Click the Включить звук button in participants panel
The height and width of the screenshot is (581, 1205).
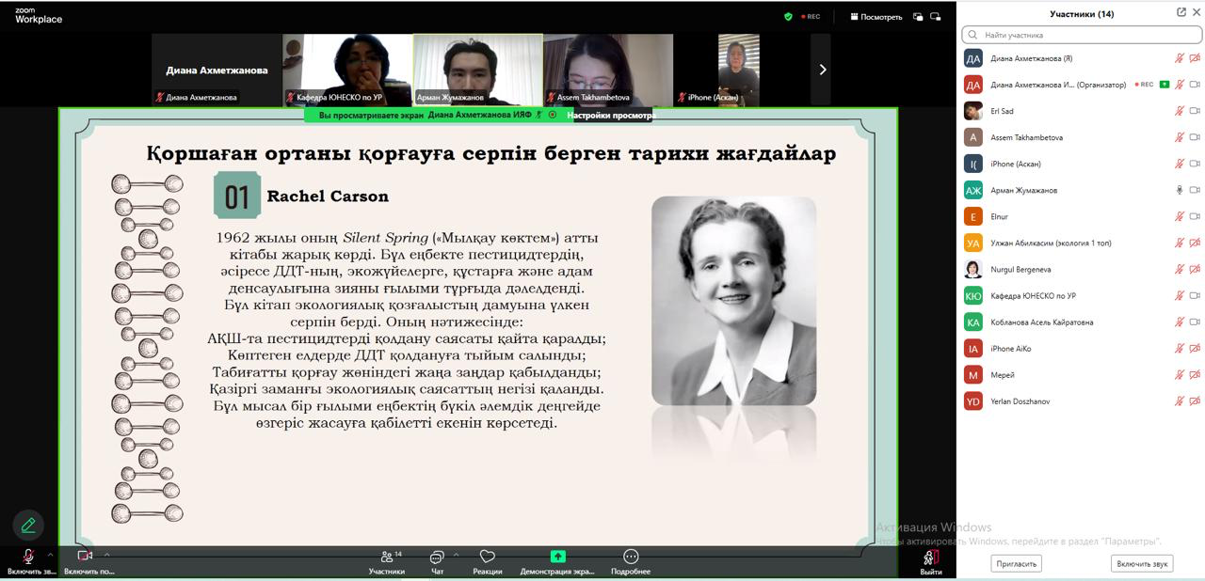[1142, 563]
